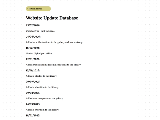
Task: Click 'Added mexican films recommendations' entry
Action: click(54, 65)
